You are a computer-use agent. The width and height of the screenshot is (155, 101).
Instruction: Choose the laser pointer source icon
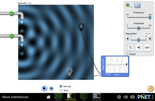point(147,47)
